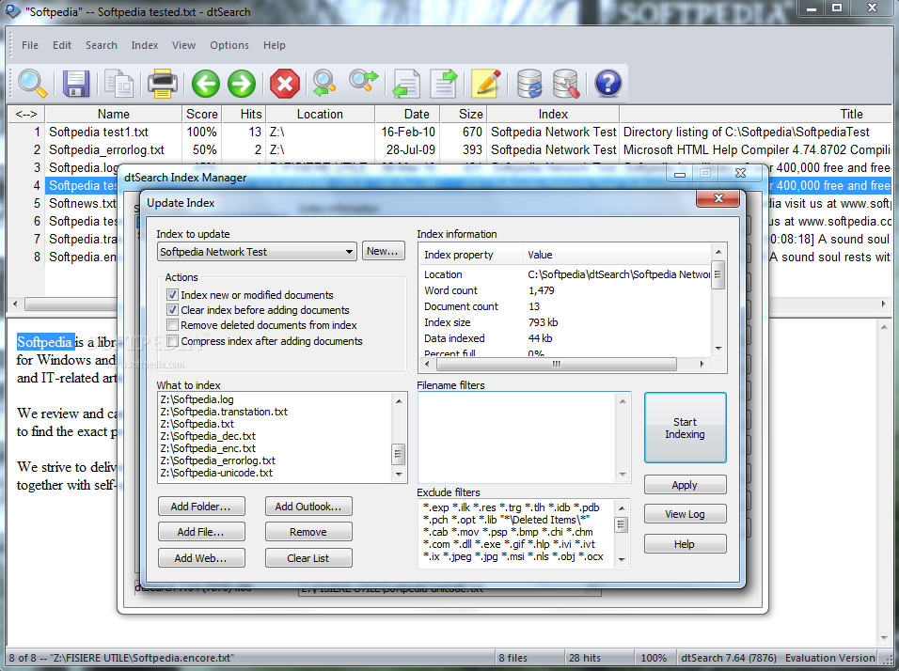The height and width of the screenshot is (671, 899).
Task: Select Z:\Softpedia-unicode.txt in What to index
Action: point(216,473)
